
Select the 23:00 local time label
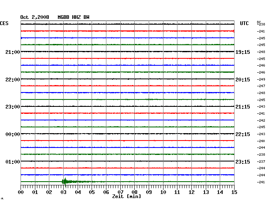click(x=13, y=107)
